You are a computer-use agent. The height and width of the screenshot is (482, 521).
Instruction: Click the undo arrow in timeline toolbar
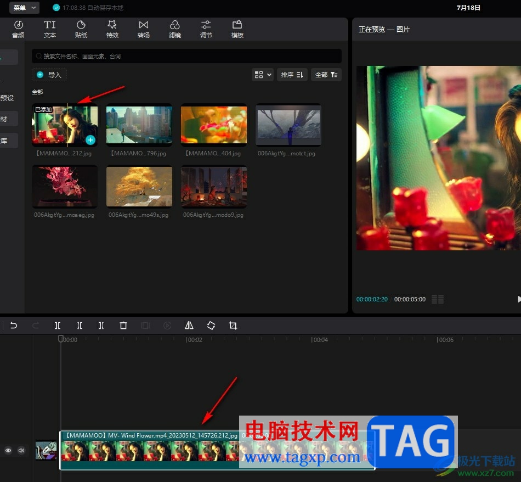(14, 326)
